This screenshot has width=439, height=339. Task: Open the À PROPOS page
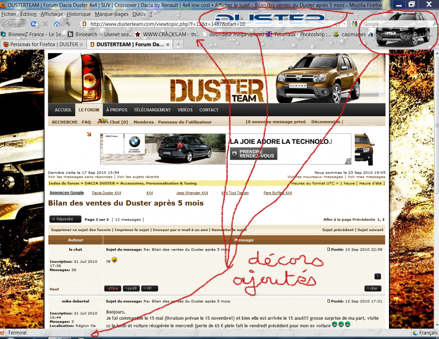[117, 110]
